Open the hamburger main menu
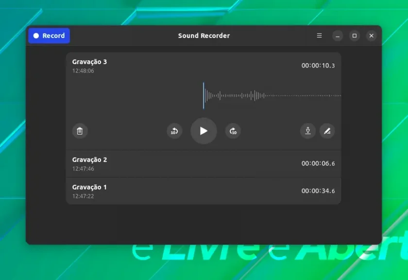Viewport: 408px width, 280px height. click(x=319, y=35)
